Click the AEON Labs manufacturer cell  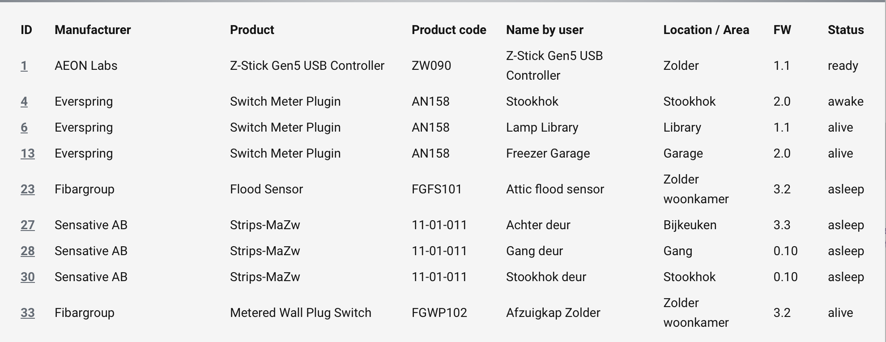pyautogui.click(x=86, y=66)
